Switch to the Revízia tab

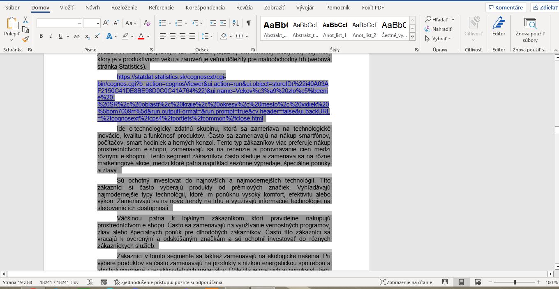245,7
